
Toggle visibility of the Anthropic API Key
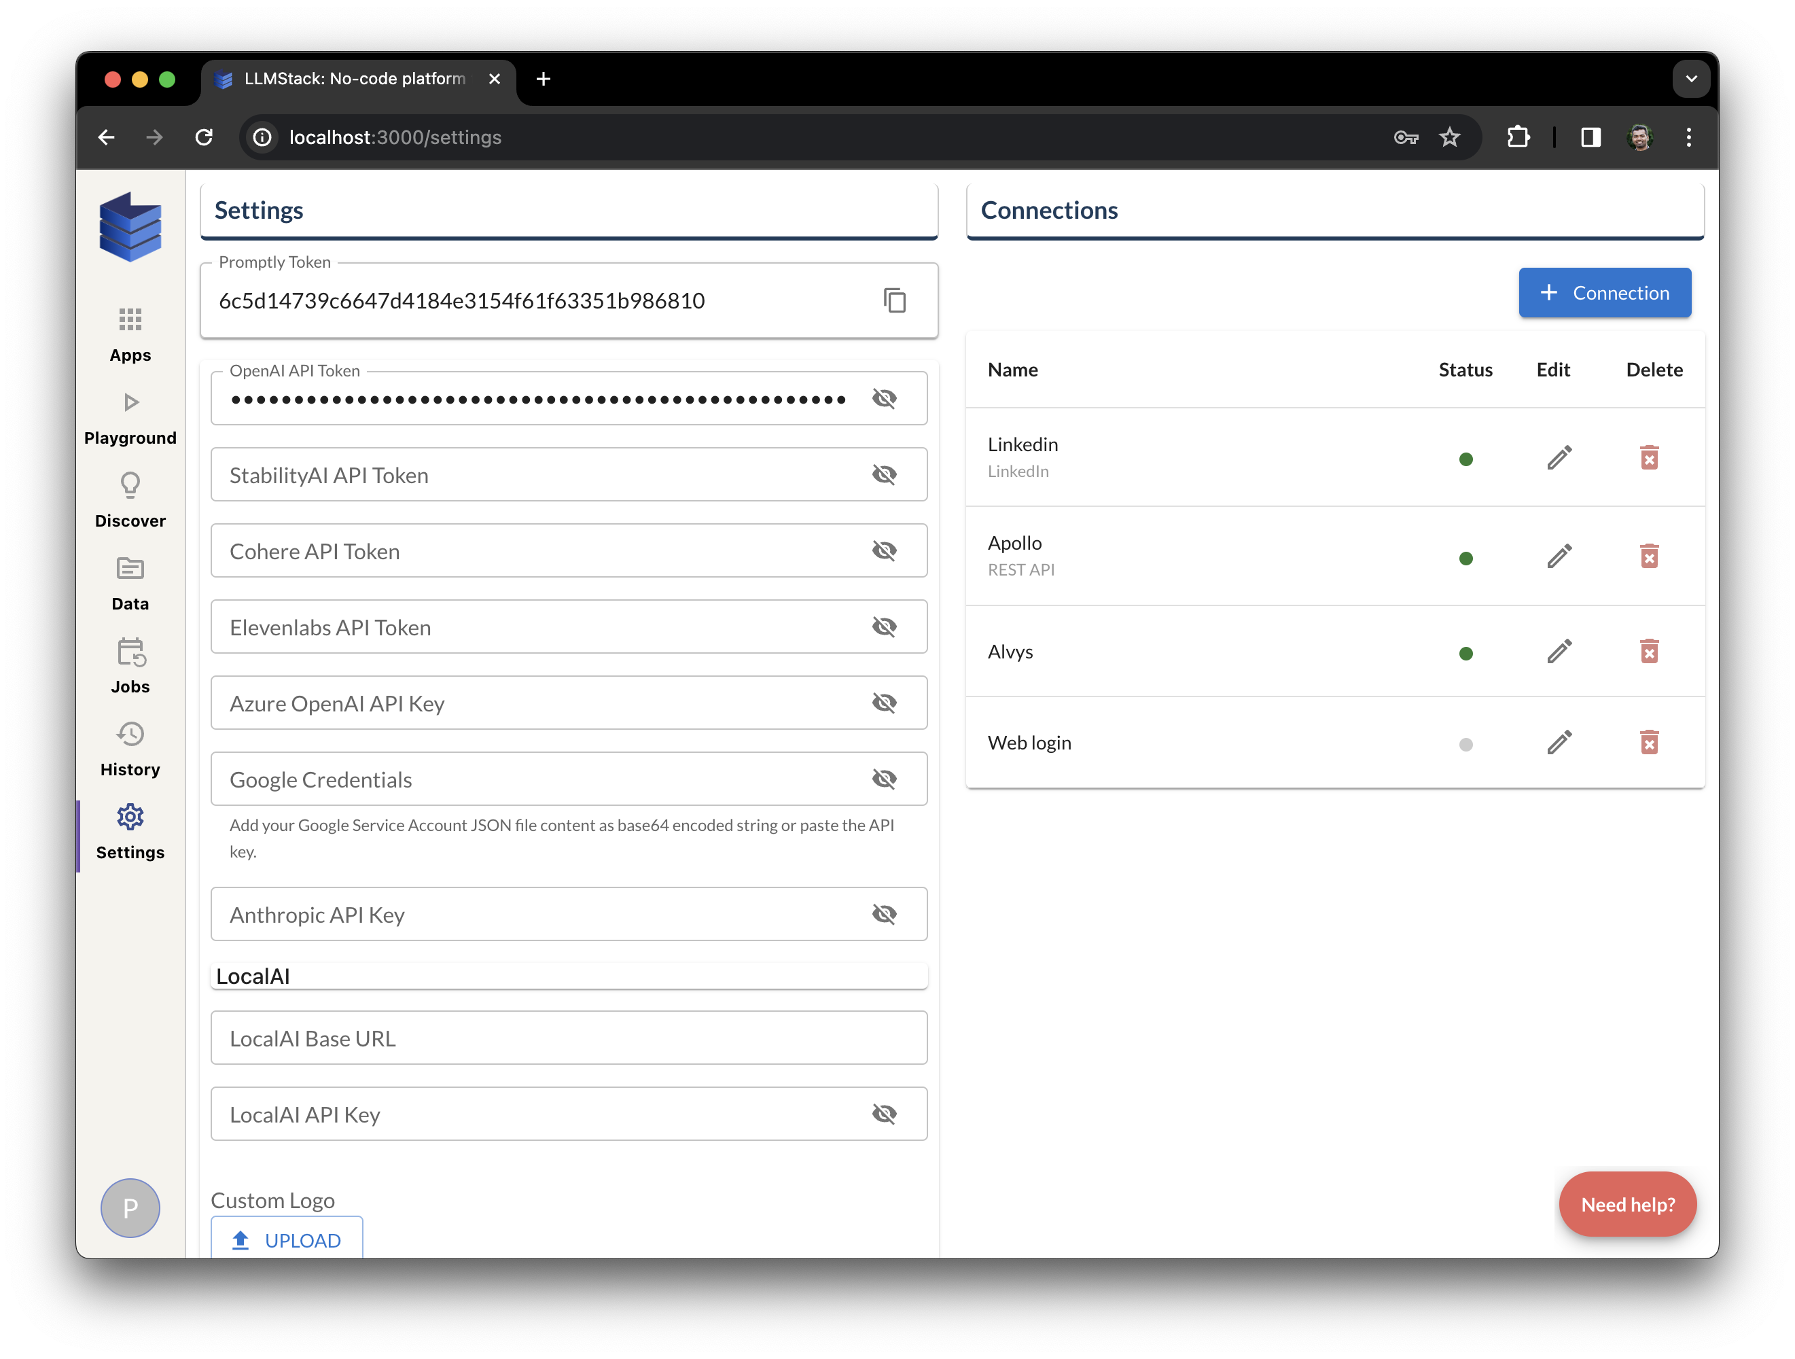pyautogui.click(x=885, y=913)
